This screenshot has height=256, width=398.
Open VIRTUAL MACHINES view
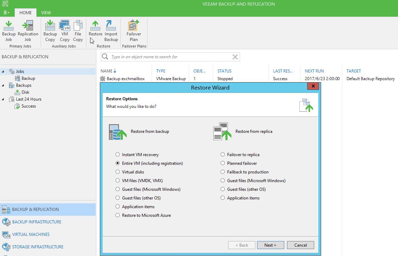click(31, 234)
